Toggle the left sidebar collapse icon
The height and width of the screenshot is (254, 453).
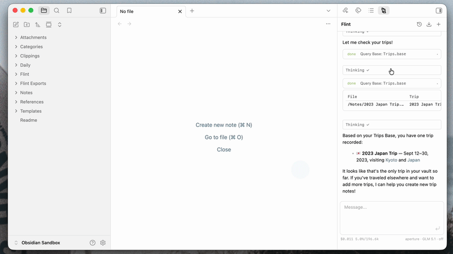coord(102,11)
